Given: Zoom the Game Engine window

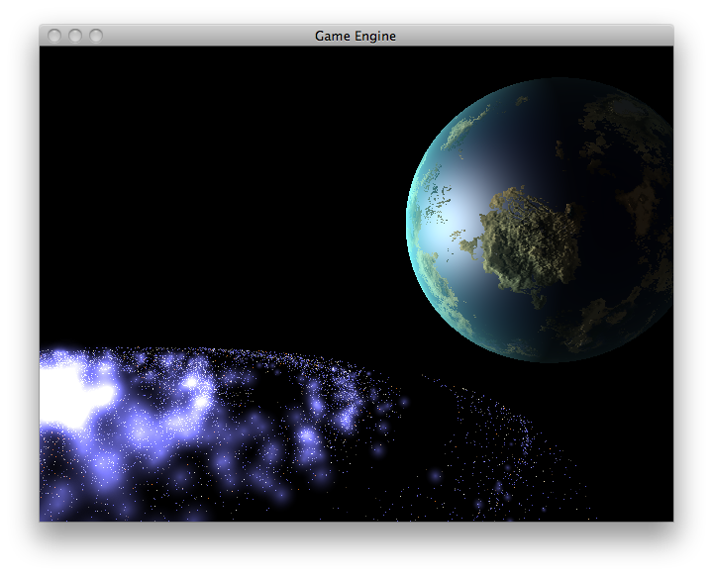Looking at the screenshot, I should pos(96,36).
